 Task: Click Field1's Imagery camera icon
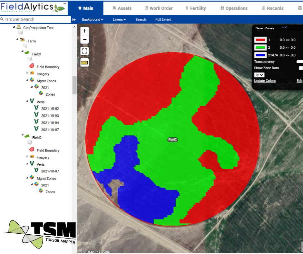pyautogui.click(x=32, y=73)
